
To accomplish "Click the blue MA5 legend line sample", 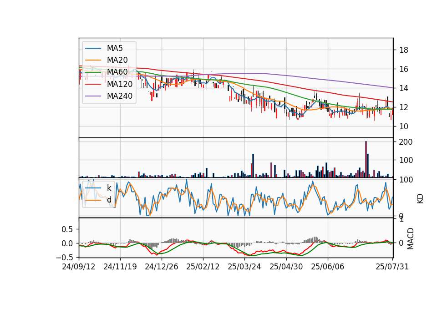I will (x=93, y=49).
